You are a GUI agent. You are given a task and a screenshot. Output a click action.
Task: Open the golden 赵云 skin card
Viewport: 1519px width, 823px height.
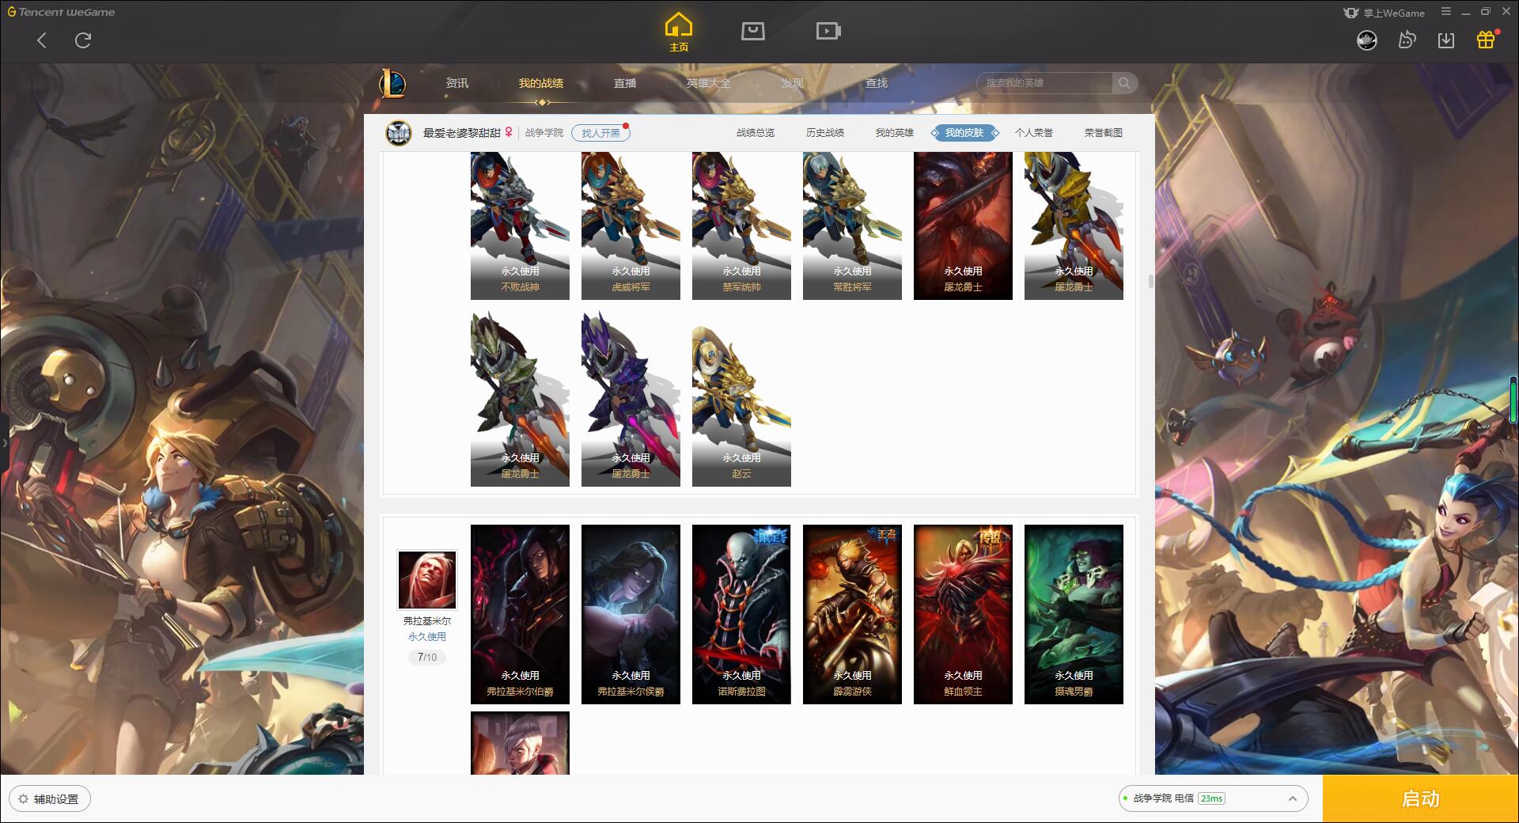tap(741, 399)
